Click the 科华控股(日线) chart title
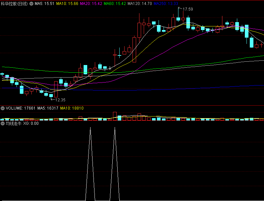 [14, 4]
